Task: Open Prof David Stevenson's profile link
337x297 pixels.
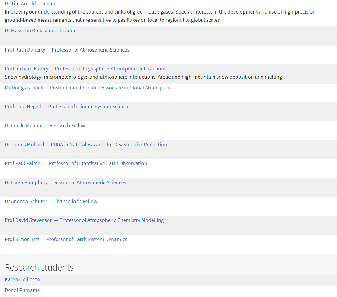Action: point(84,220)
